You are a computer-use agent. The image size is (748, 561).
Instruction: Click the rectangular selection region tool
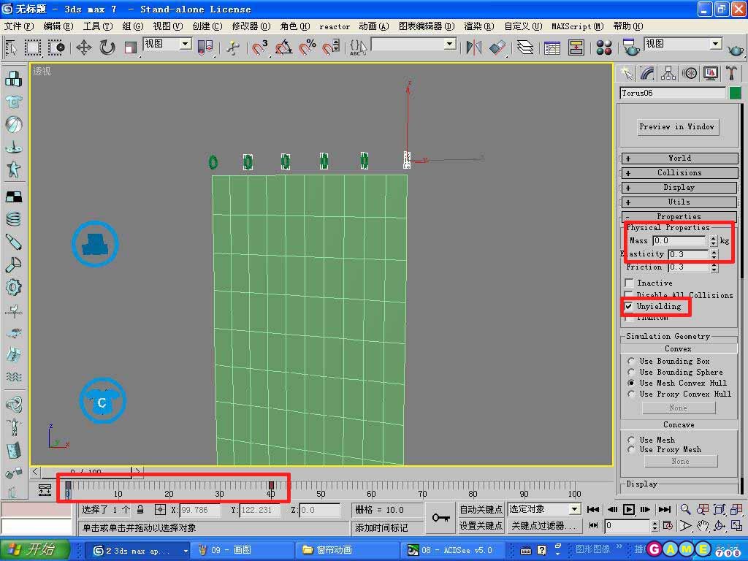point(32,47)
